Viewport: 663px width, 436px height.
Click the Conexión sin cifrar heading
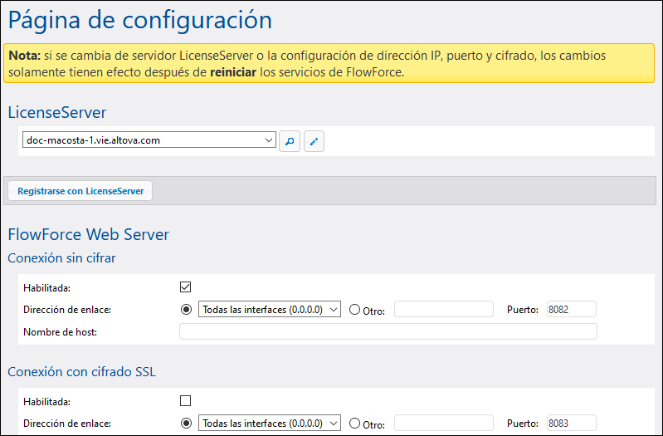tap(61, 257)
